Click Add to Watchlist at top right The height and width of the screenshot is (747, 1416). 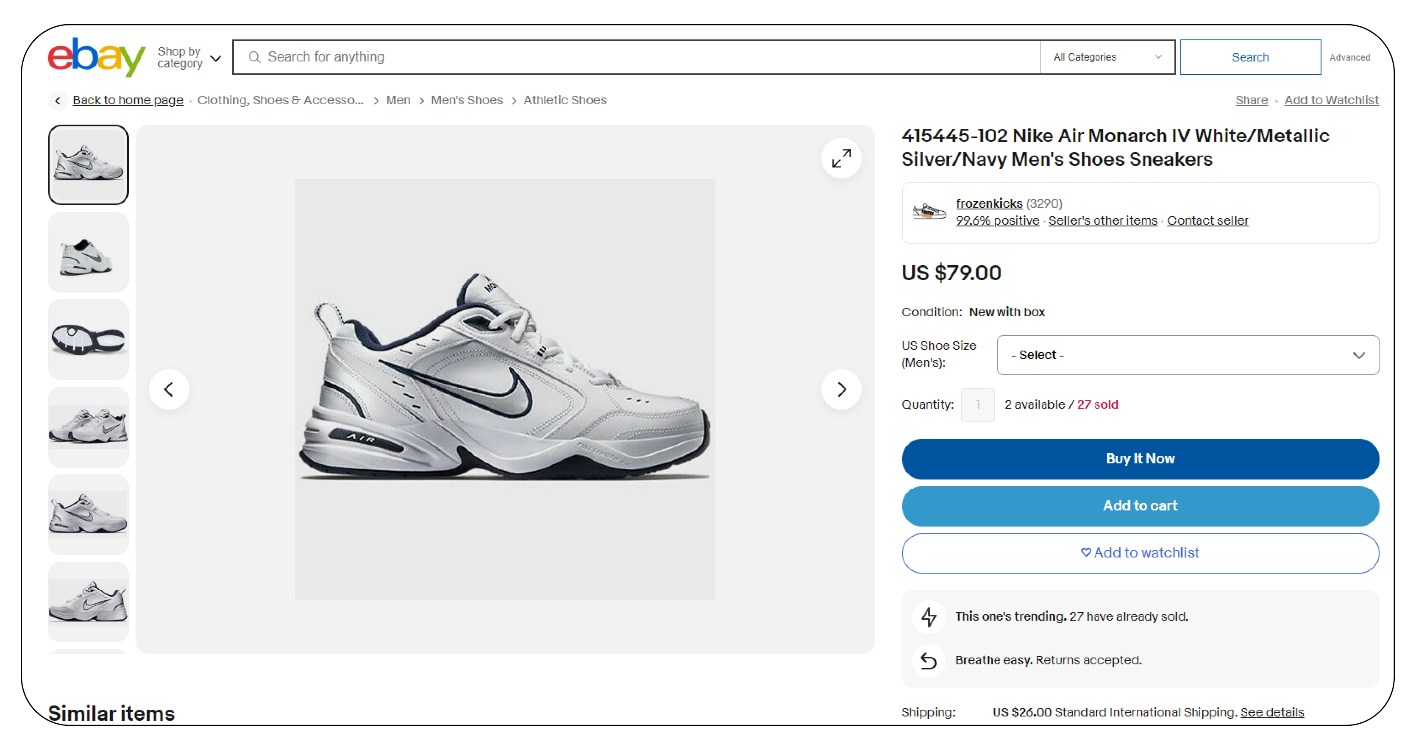coord(1331,100)
